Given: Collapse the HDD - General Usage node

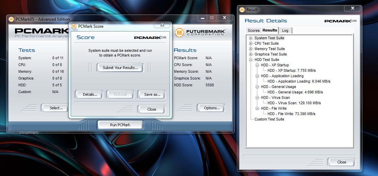Looking at the screenshot, I should pyautogui.click(x=257, y=87).
